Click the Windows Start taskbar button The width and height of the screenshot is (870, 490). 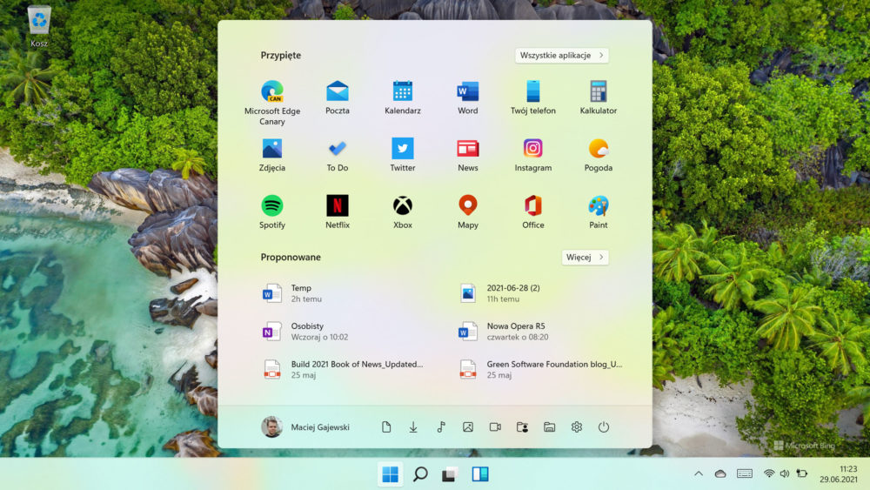coord(390,474)
